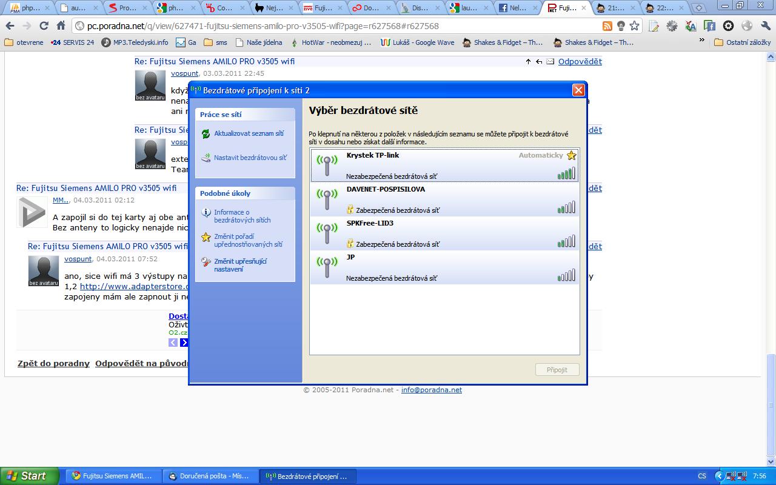The height and width of the screenshot is (485, 776).
Task: Expand the bookmarks bar overflow chevron
Action: point(702,40)
